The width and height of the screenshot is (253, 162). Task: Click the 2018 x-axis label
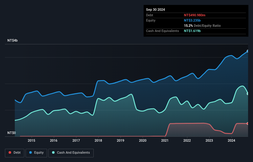98,140
